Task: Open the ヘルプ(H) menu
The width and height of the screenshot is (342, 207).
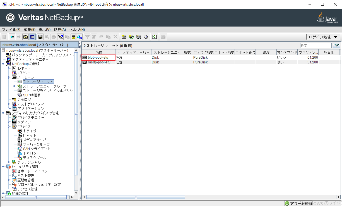Action: (x=77, y=30)
